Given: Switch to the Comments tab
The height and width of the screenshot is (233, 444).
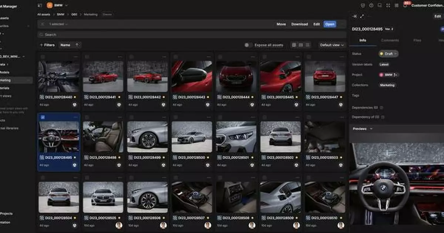Looking at the screenshot, I should tap(390, 40).
